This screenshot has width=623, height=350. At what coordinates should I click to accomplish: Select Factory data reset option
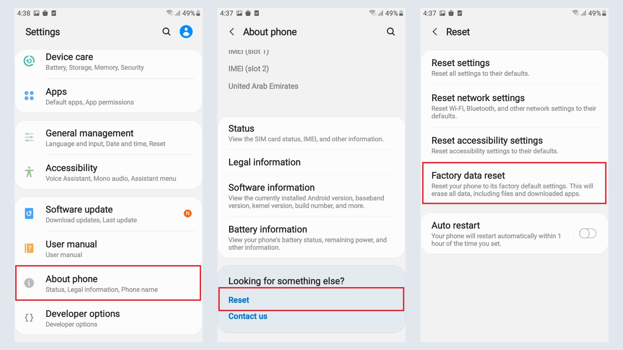click(x=514, y=183)
